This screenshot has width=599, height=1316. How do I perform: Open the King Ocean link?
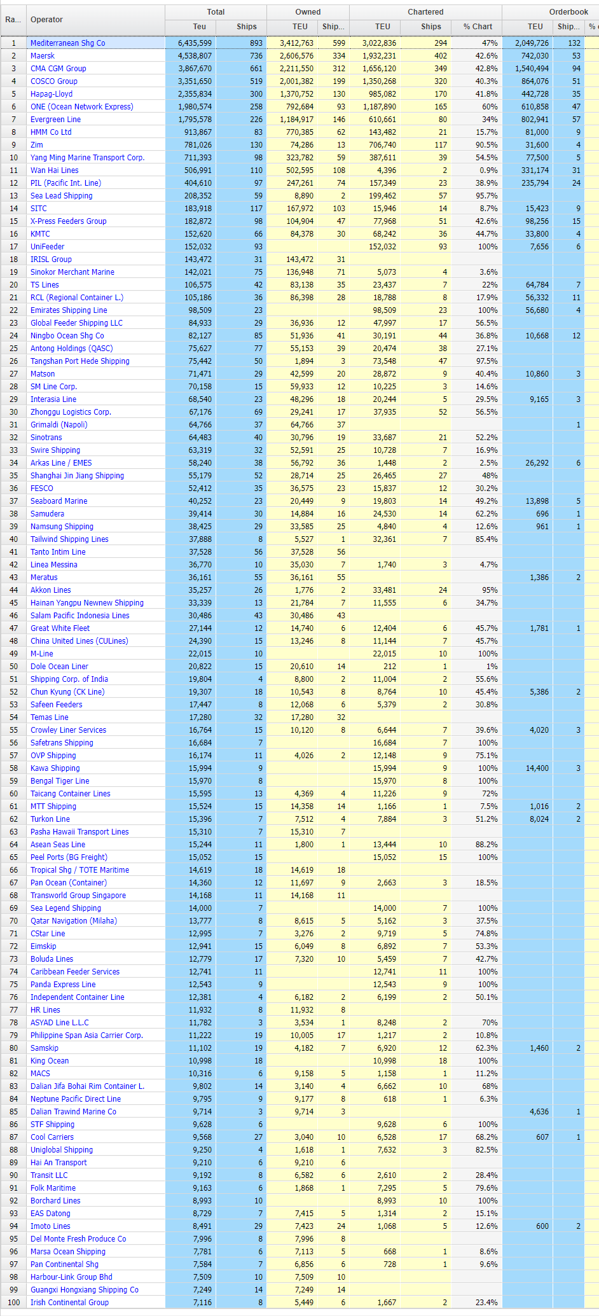pos(50,1061)
